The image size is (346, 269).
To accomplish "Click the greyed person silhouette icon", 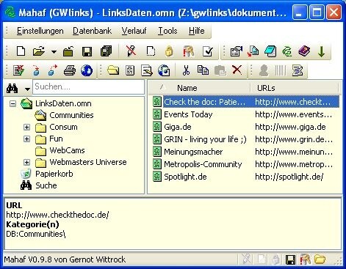I will 264,70.
